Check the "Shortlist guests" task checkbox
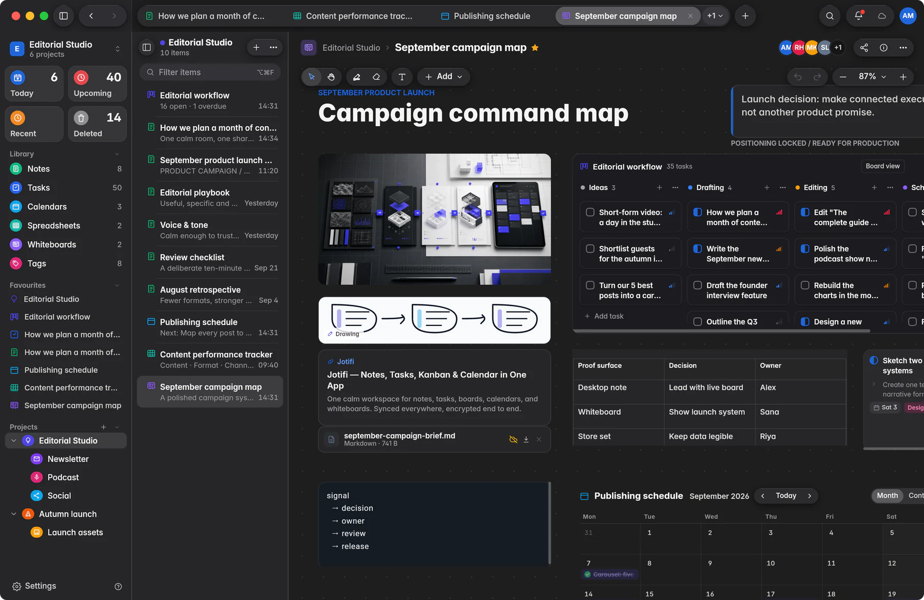Screen dimensions: 924x600 tap(590, 248)
